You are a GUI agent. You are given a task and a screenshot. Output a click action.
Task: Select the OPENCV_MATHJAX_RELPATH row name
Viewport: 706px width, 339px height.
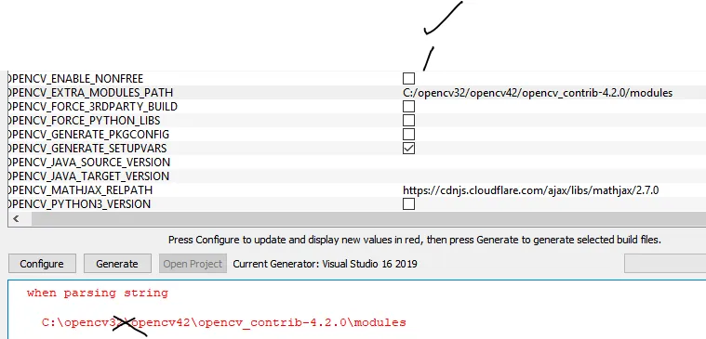coord(80,190)
